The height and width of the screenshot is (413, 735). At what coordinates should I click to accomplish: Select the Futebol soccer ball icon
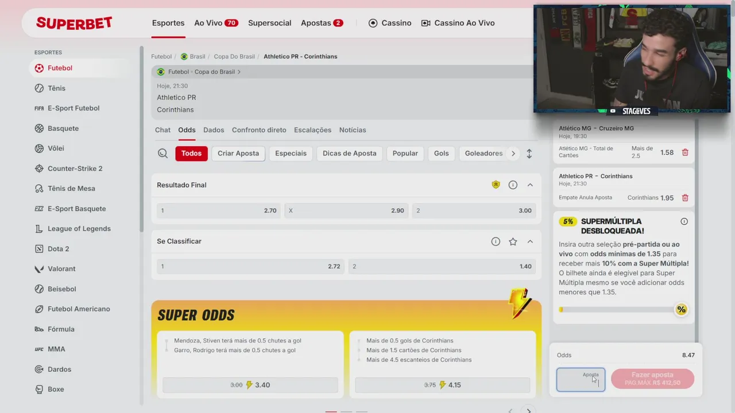pos(39,68)
